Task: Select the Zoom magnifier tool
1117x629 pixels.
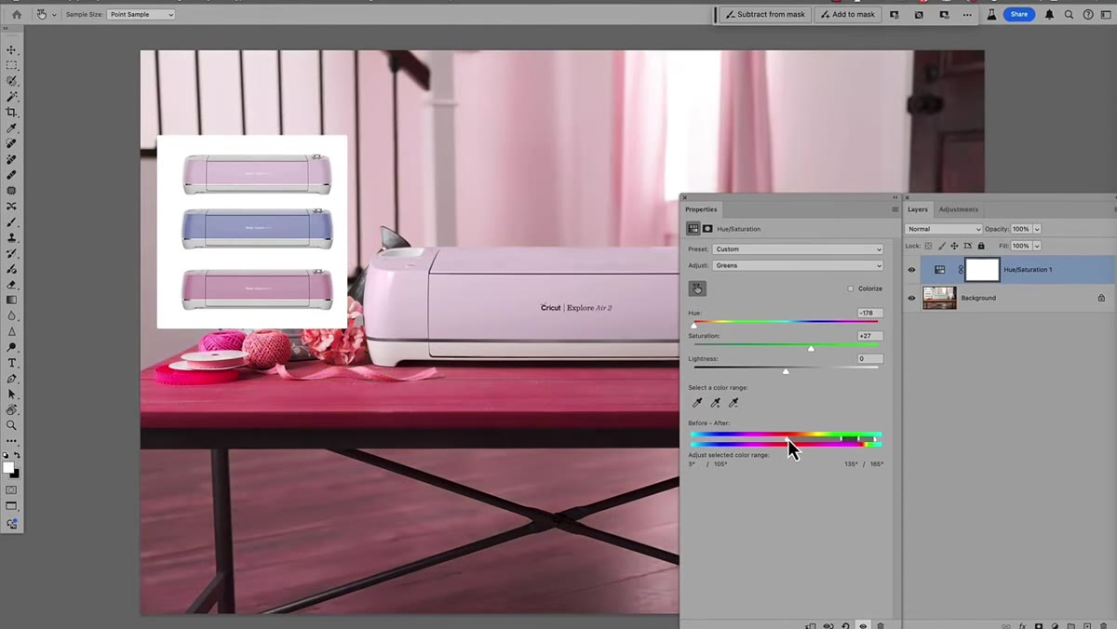Action: [x=11, y=425]
